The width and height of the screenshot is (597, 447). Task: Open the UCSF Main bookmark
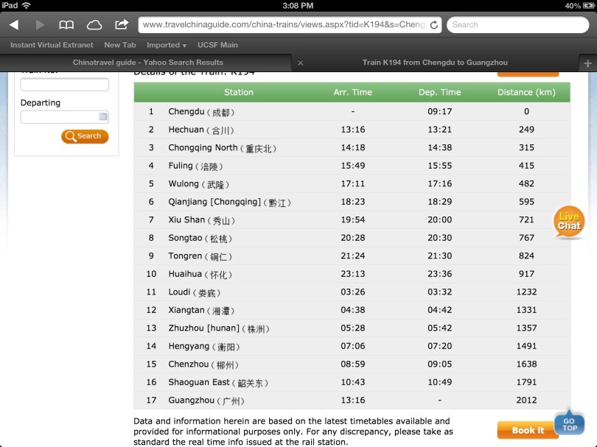point(217,45)
